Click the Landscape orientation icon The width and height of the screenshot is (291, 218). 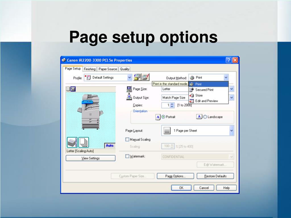click(x=199, y=117)
